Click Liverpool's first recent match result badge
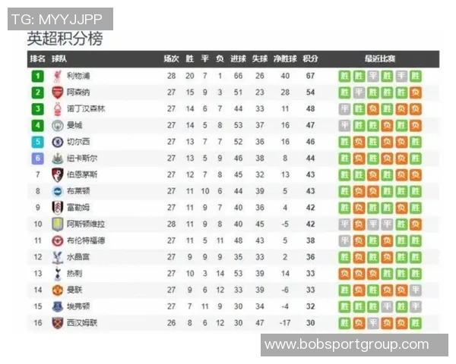The width and height of the screenshot is (456, 364). pos(345,76)
